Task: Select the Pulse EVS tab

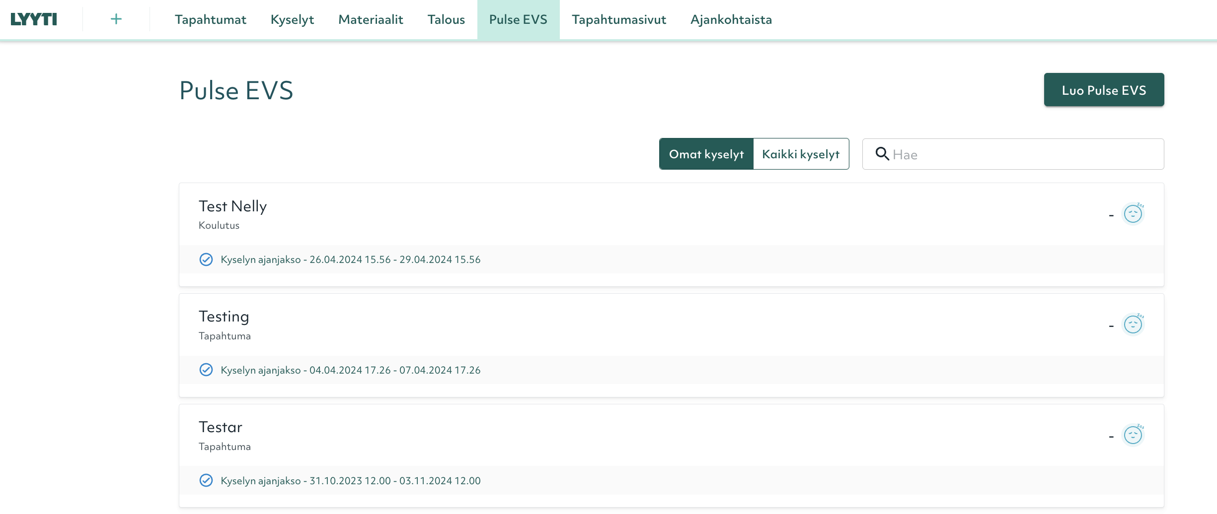Action: click(518, 19)
